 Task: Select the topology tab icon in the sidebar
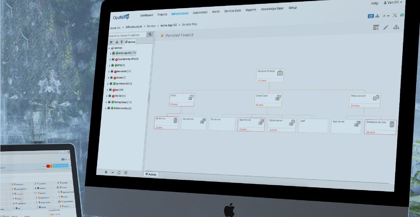[x=117, y=42]
